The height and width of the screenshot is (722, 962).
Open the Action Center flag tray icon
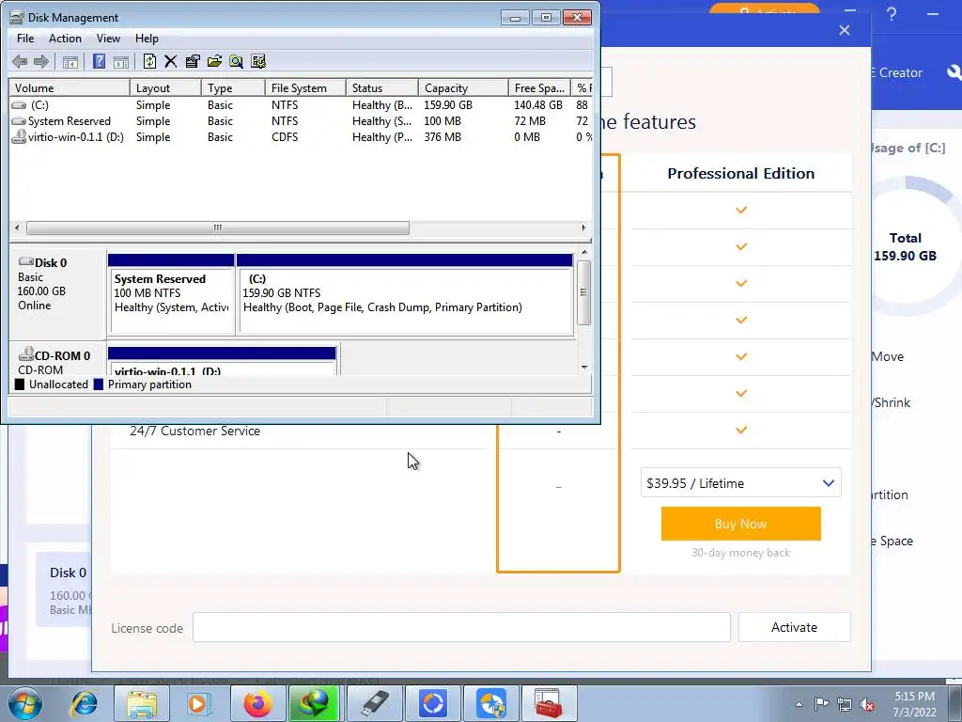coord(821,704)
